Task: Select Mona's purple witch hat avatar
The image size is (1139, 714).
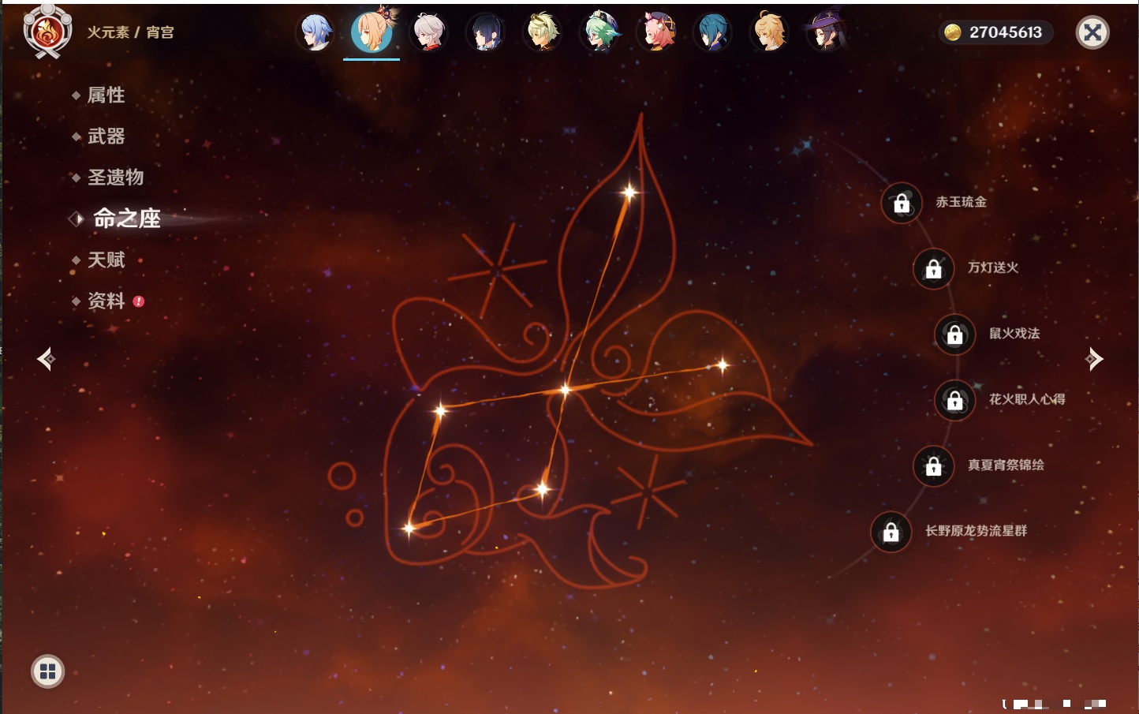Action: point(827,32)
